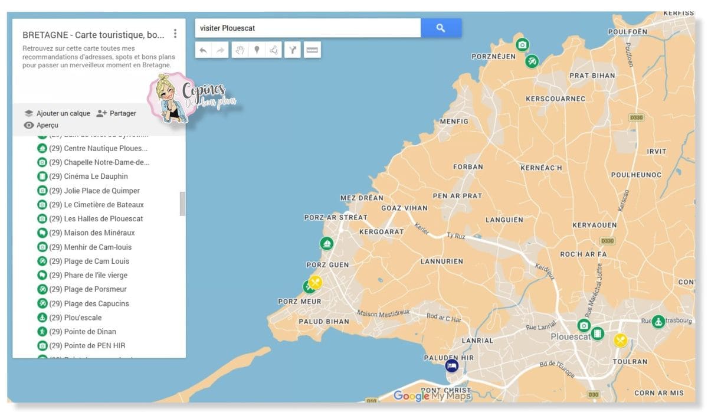The width and height of the screenshot is (708, 412).
Task: Click the blue search button
Action: pyautogui.click(x=441, y=28)
